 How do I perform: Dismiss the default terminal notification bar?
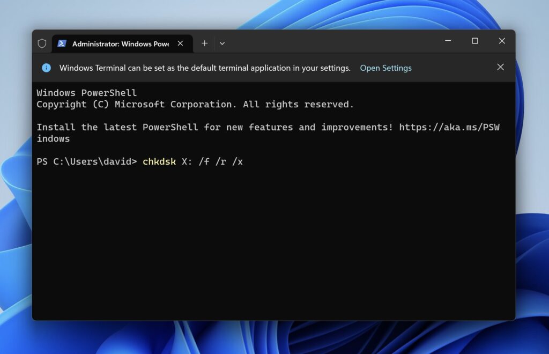500,67
